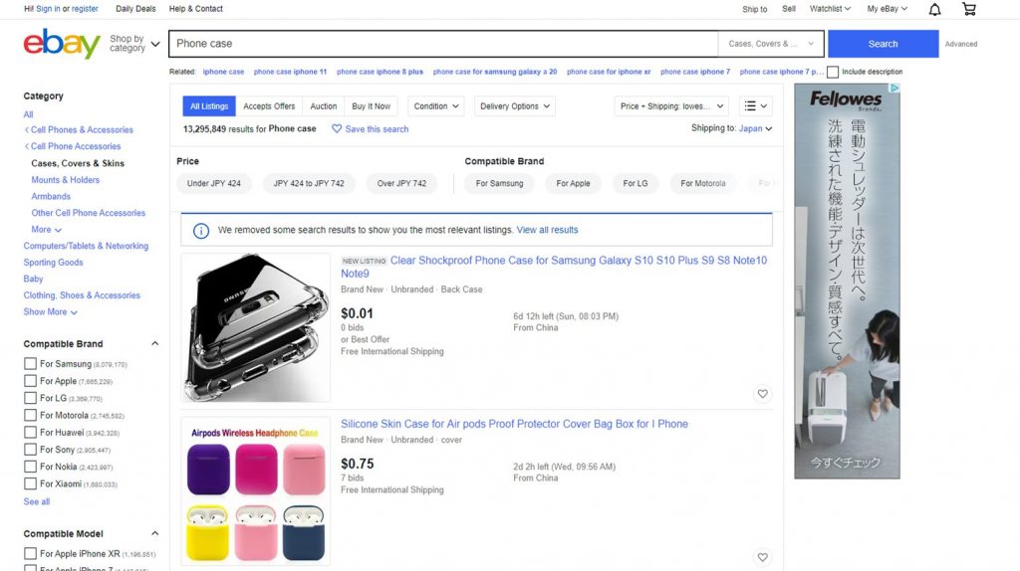Open the View all results link
This screenshot has height=571, width=1020.
coord(547,230)
